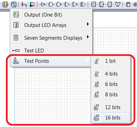Select the demultiplexer toolbar icon
Screen dimensions: 137x127
click(x=110, y=4)
